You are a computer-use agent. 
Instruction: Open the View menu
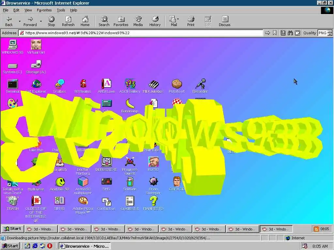[x=28, y=10]
